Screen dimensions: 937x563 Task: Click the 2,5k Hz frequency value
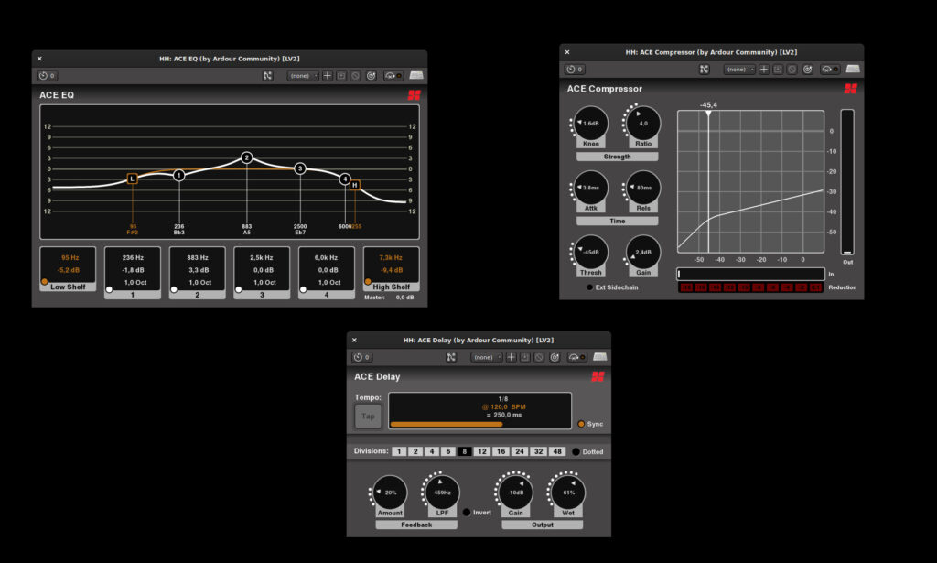coord(262,257)
